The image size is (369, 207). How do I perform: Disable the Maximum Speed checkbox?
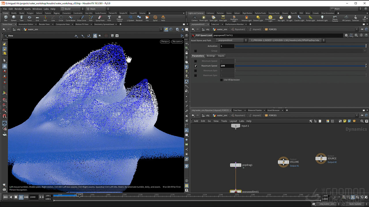coord(195,66)
